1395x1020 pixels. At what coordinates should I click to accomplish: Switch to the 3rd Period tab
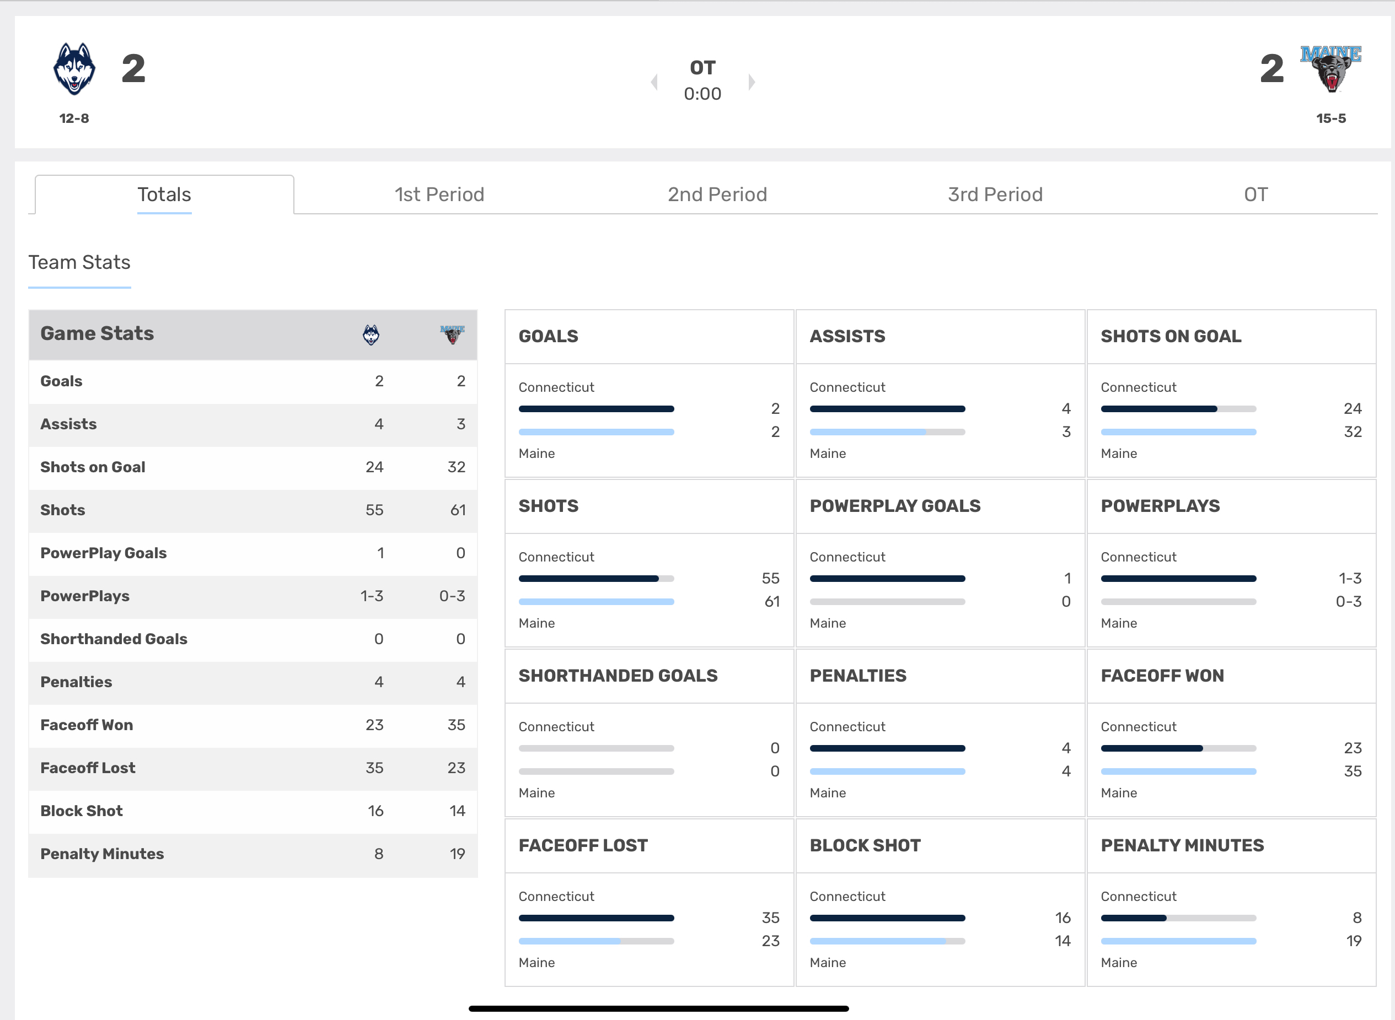[x=995, y=195]
